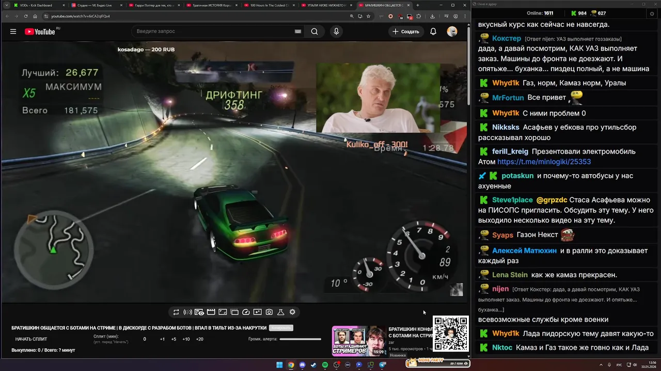Click the +5 split minutes stepper
Screen dimensions: 661x371
[174, 339]
